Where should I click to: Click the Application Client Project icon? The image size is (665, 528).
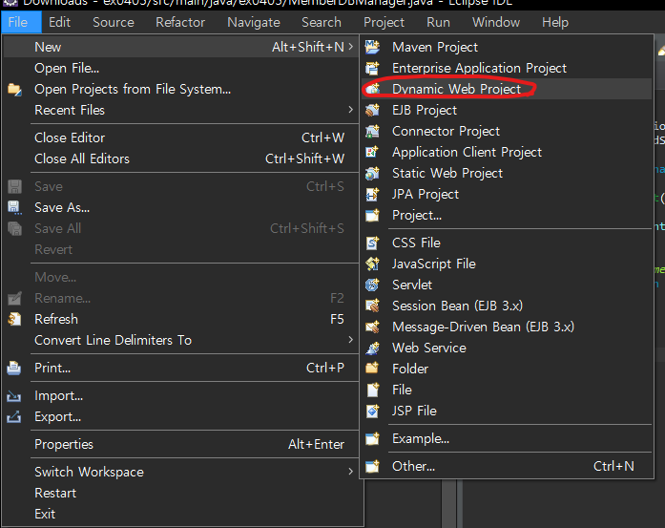[x=372, y=152]
